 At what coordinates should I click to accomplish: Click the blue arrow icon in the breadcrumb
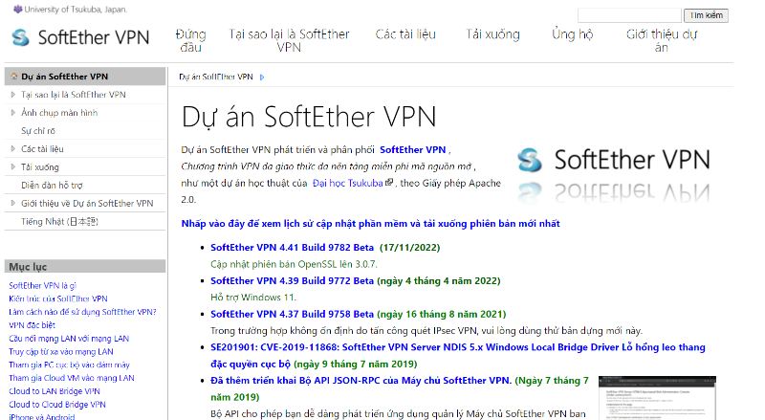pos(262,77)
